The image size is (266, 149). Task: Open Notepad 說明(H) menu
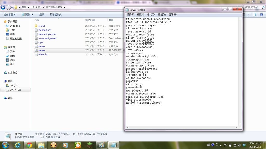point(172,14)
